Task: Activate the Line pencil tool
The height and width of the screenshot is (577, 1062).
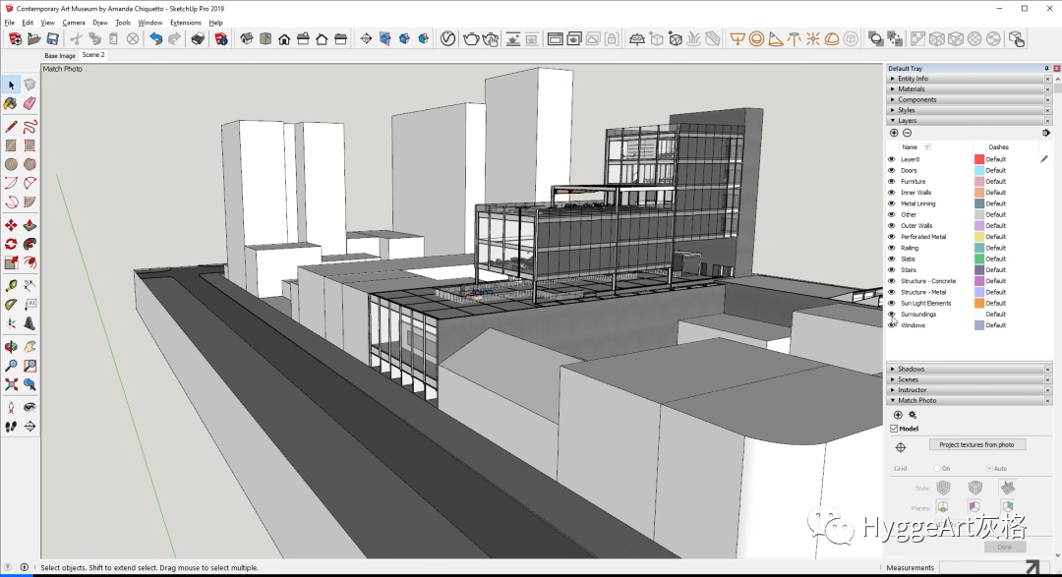Action: click(11, 127)
